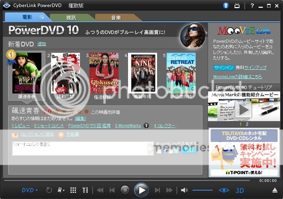Click the 追加 link beside 新着DVD

[41, 44]
